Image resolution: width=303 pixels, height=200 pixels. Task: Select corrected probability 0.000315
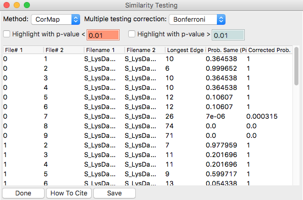tap(262, 116)
